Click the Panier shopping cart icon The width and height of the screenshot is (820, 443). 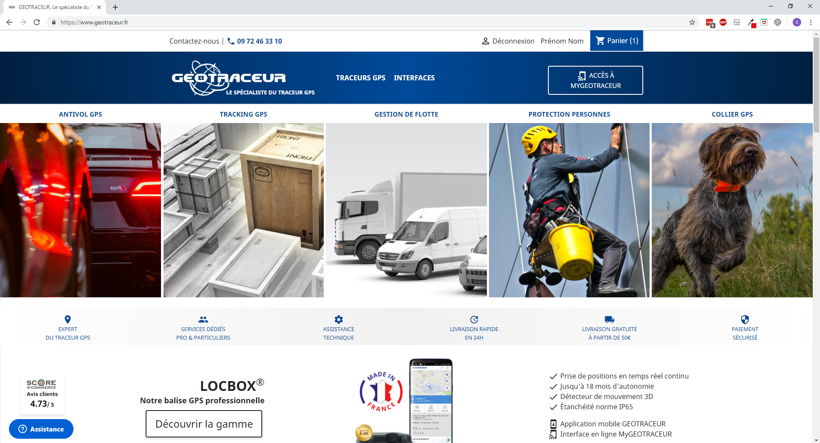click(601, 41)
